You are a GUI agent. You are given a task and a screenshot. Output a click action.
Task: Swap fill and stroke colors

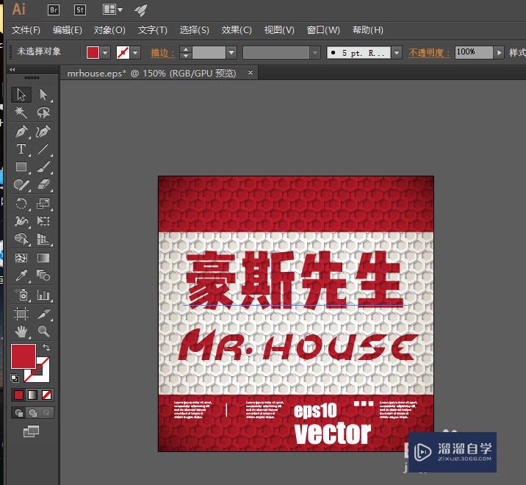coord(46,348)
